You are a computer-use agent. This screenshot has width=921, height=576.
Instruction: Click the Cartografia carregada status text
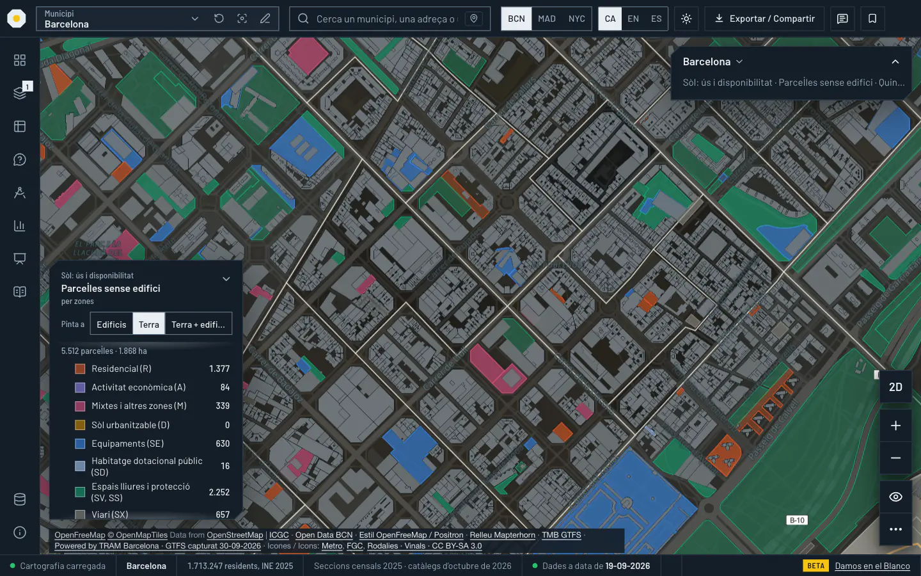pyautogui.click(x=63, y=566)
